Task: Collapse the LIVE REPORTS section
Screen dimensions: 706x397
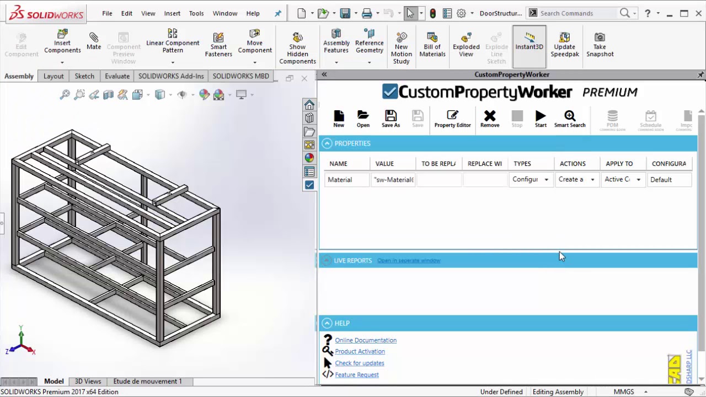Action: [x=327, y=260]
